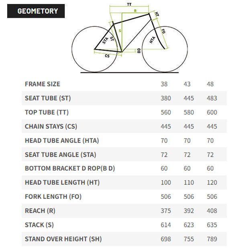
Task: Click the BD label in the bike diagram
Action: (139, 51)
